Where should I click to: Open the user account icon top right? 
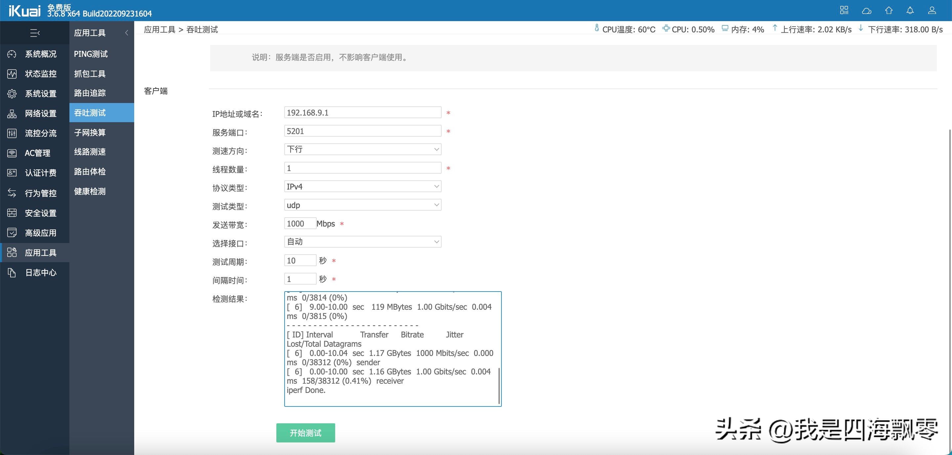[932, 10]
